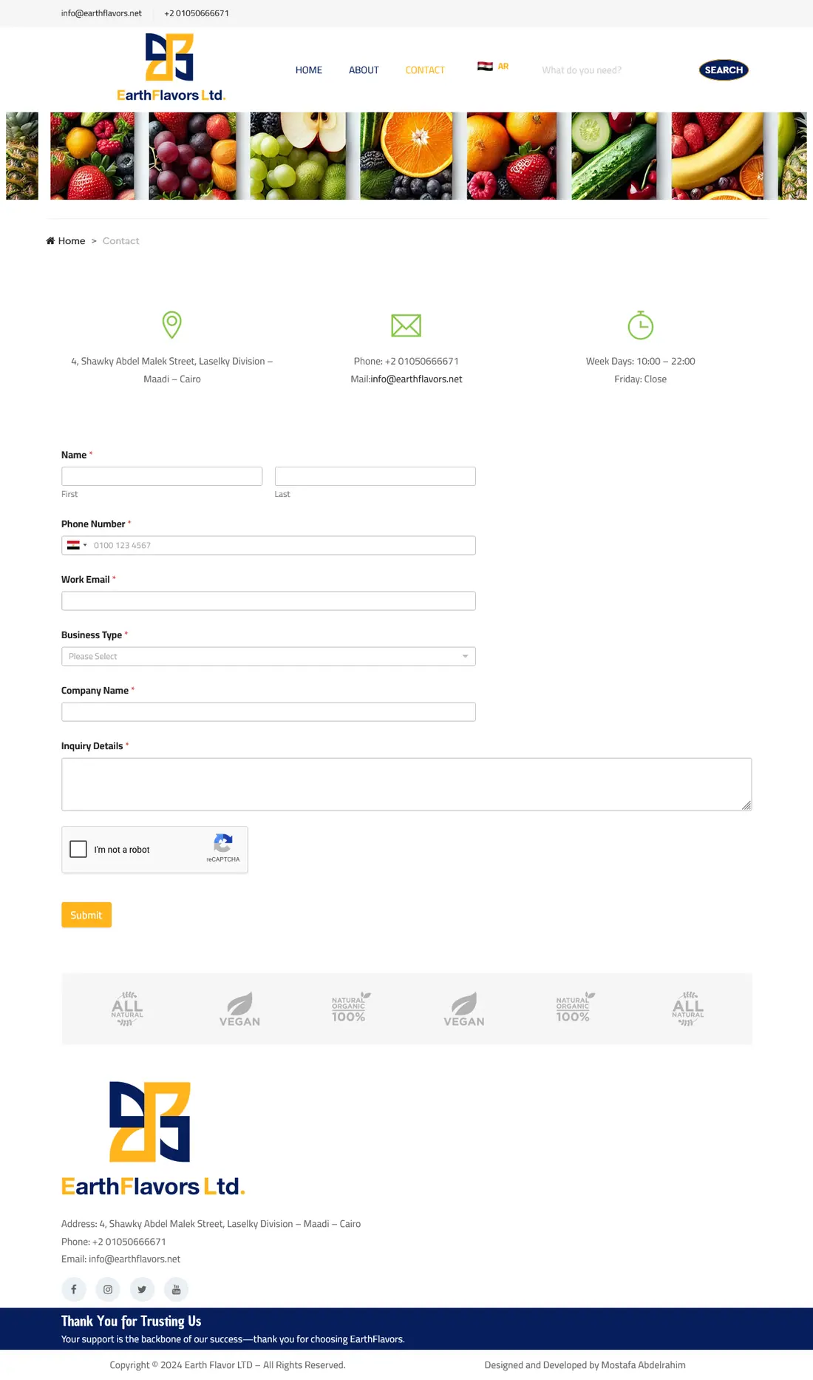Click the First name input field
The height and width of the screenshot is (1380, 813).
(x=162, y=476)
